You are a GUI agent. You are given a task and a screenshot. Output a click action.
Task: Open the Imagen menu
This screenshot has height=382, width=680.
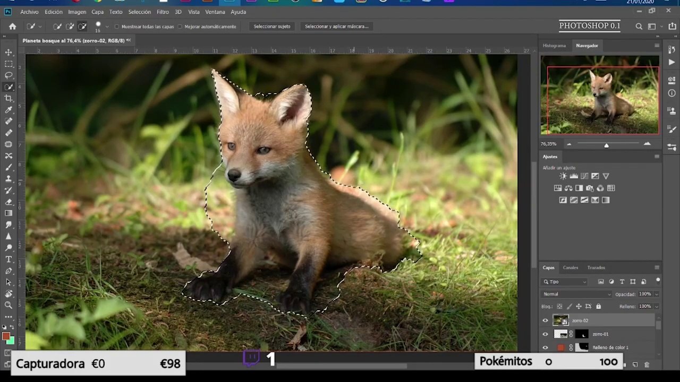pyautogui.click(x=77, y=12)
